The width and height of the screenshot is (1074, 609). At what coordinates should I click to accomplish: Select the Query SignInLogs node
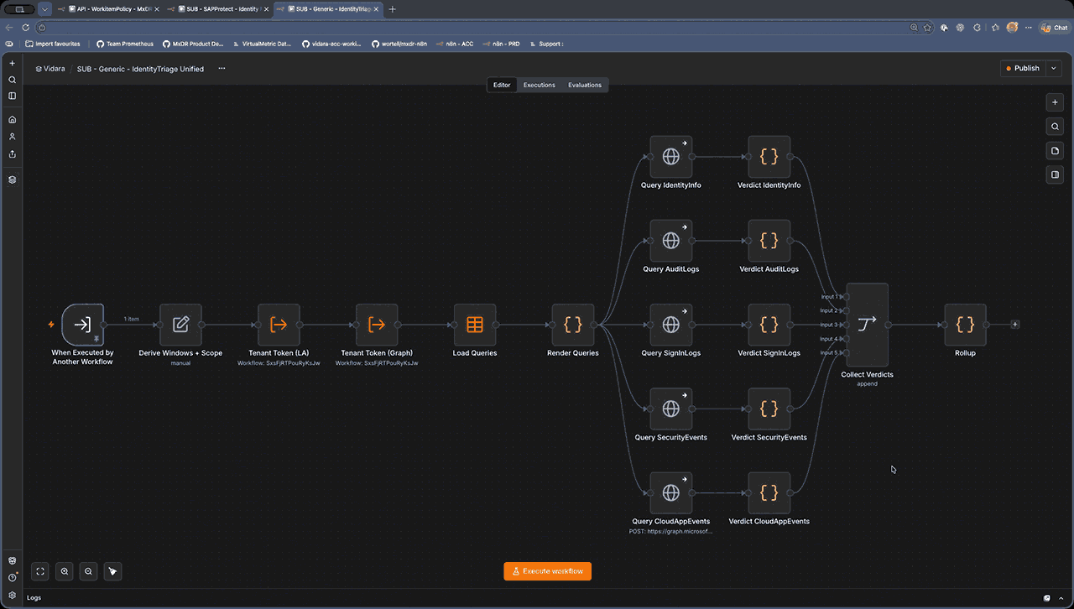pos(671,325)
